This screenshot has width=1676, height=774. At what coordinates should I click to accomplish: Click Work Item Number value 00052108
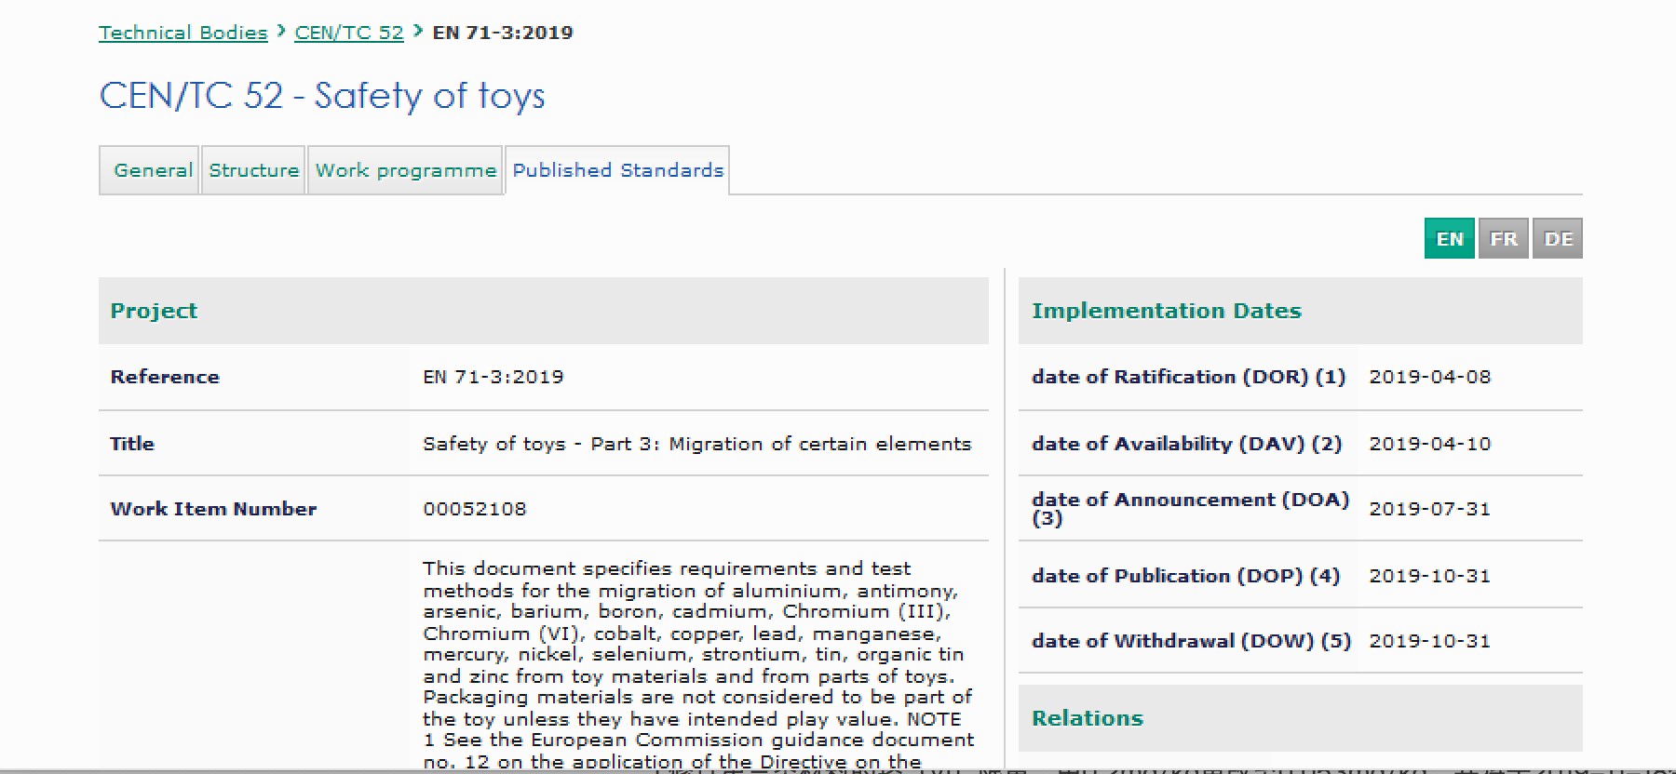pyautogui.click(x=475, y=509)
